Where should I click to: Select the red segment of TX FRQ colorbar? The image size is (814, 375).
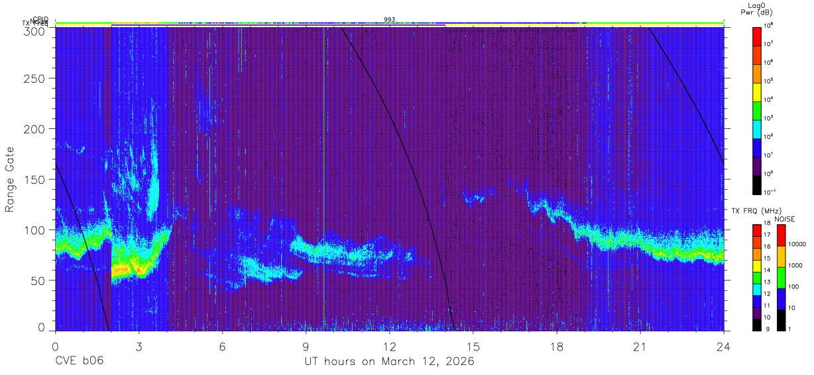point(757,230)
